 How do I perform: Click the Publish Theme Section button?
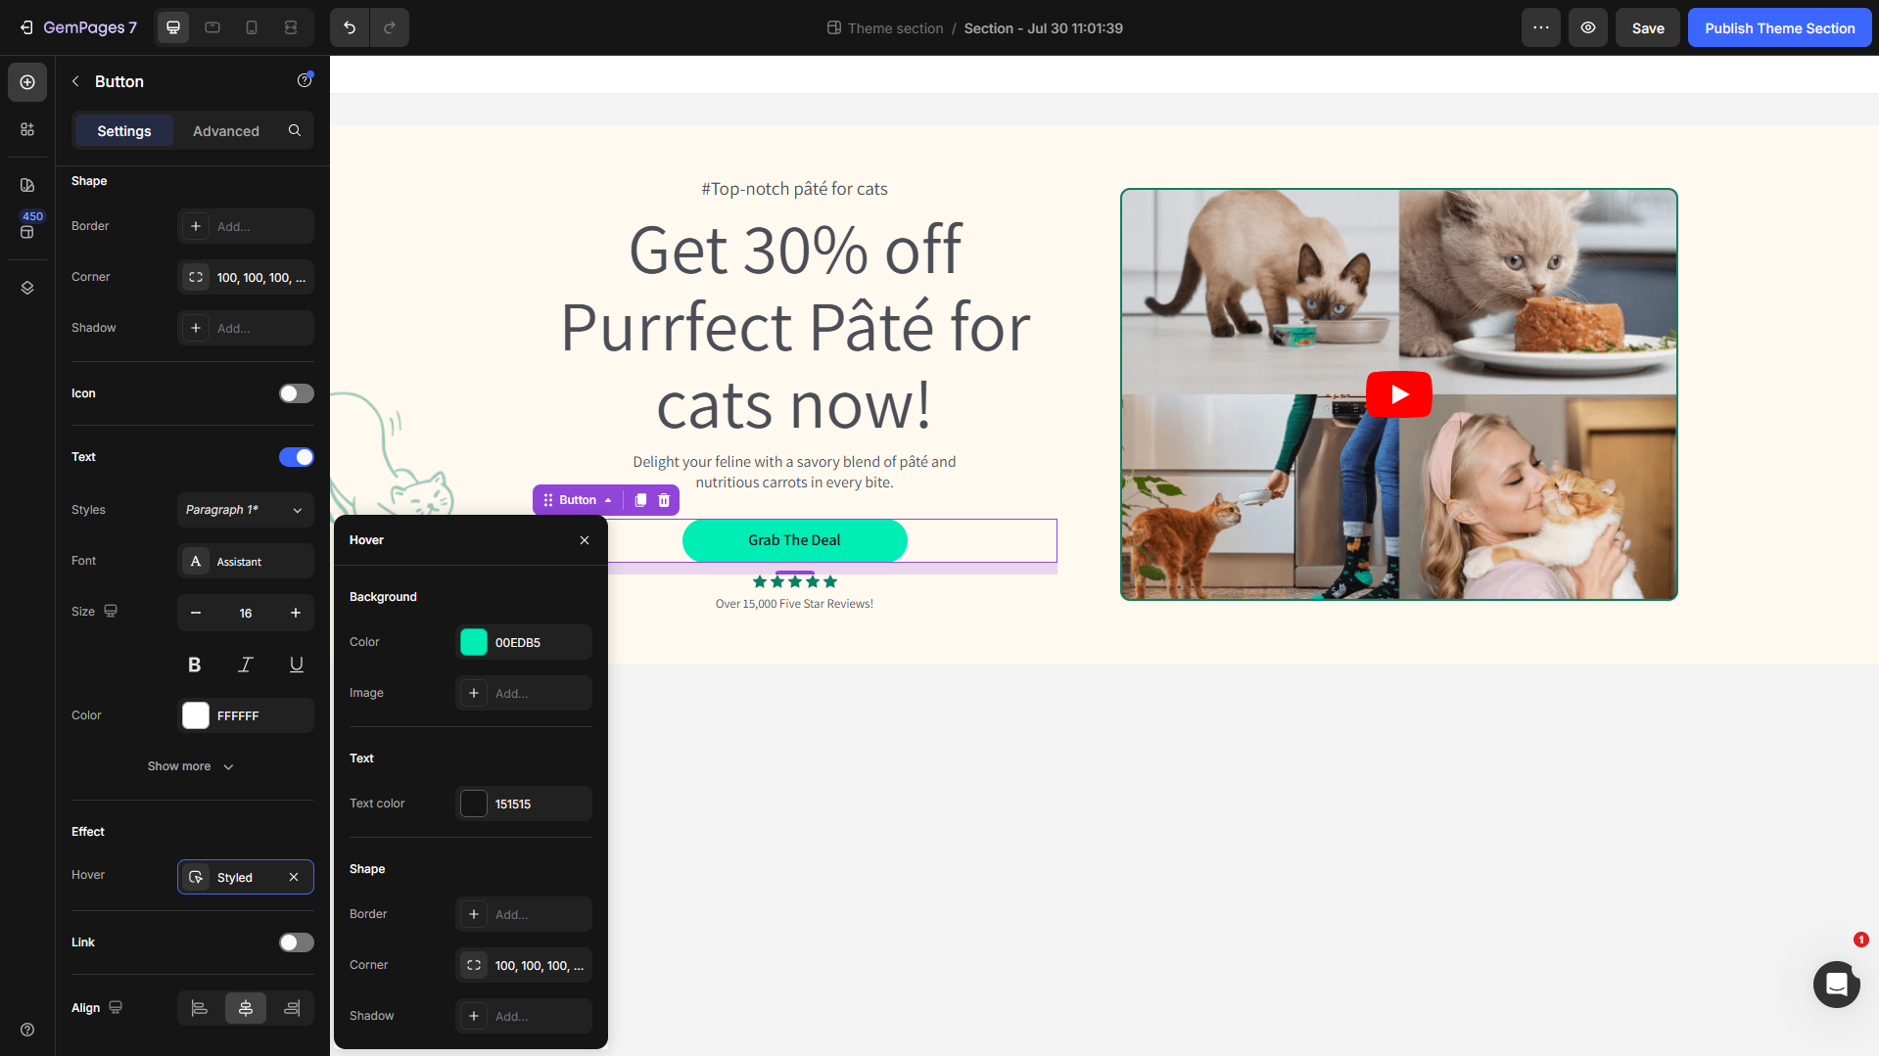coord(1779,27)
